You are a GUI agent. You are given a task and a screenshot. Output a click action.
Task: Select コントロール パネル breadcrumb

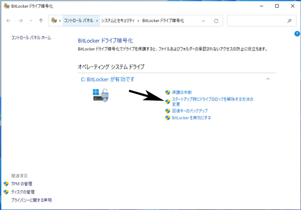pos(79,20)
